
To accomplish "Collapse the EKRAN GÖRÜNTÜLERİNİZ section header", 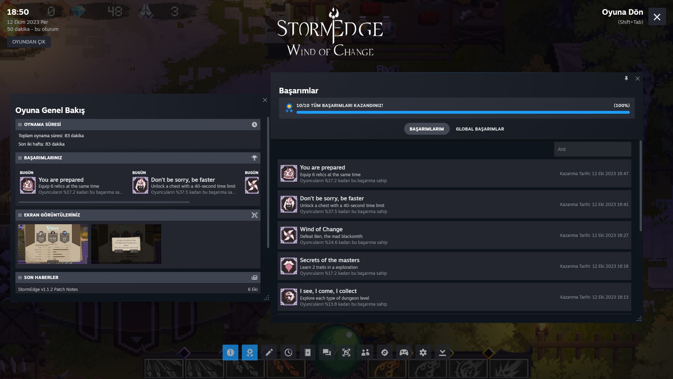I will (x=20, y=215).
